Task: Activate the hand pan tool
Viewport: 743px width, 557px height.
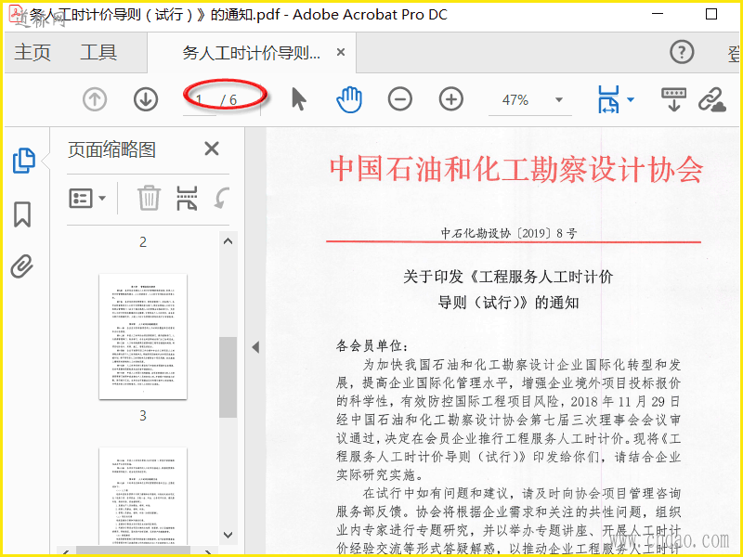Action: [x=349, y=99]
